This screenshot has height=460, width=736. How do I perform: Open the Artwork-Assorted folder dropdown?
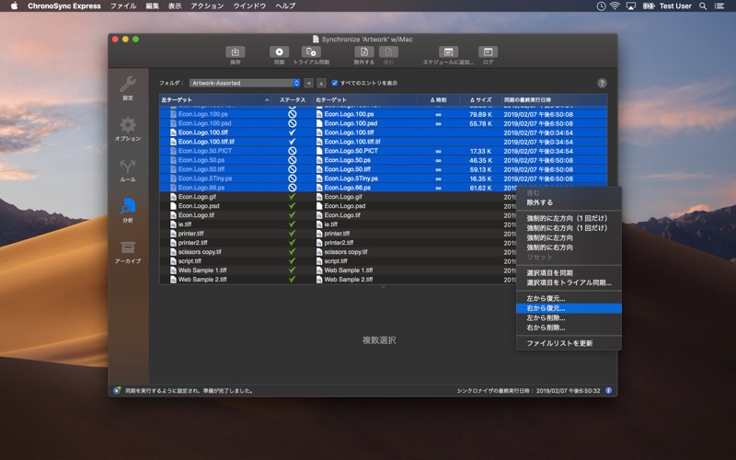pyautogui.click(x=245, y=83)
